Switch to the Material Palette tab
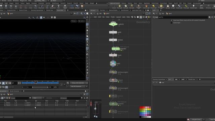215x121 pixels. pyautogui.click(x=113, y=10)
